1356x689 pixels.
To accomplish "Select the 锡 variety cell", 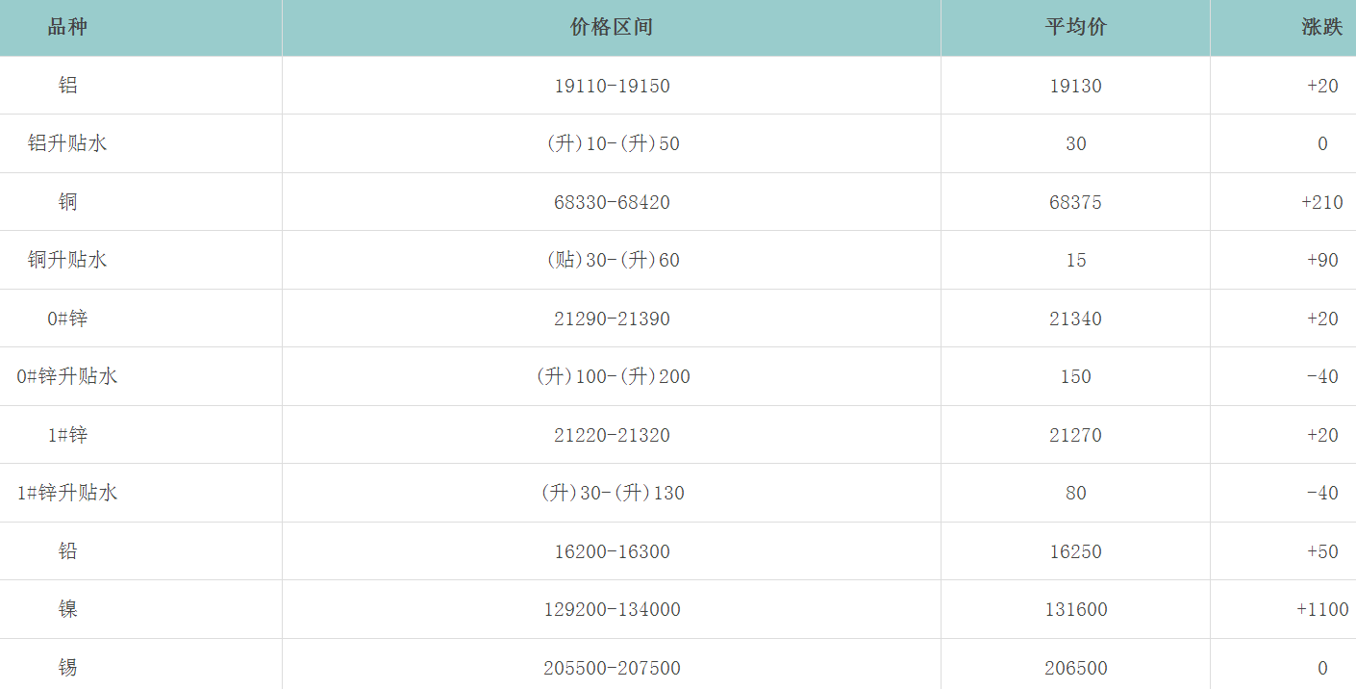I will [x=67, y=668].
